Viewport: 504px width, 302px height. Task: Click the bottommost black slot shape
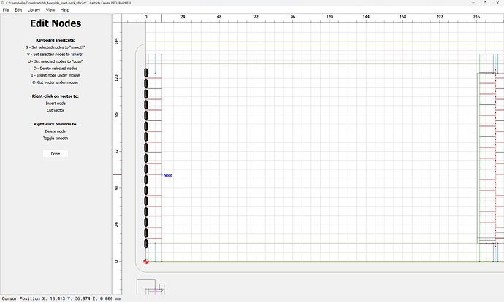[x=146, y=244]
